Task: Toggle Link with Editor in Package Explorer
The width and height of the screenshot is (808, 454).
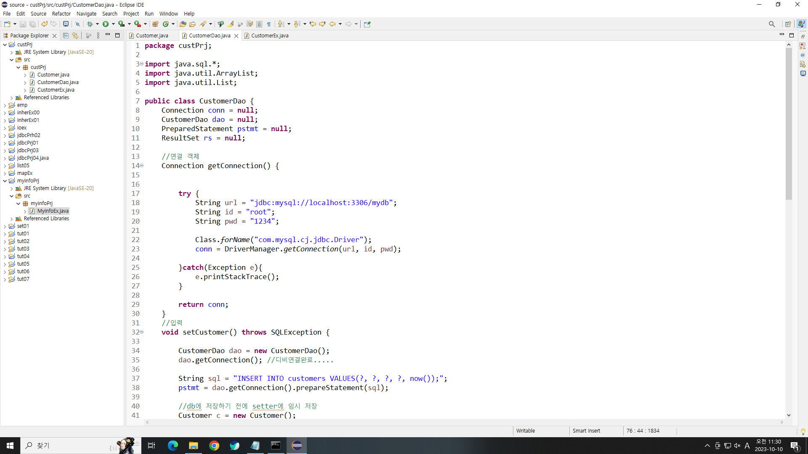Action: click(75, 36)
